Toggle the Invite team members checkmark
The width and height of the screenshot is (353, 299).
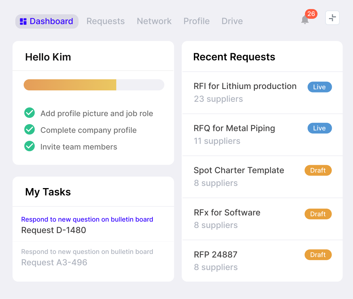click(x=29, y=146)
